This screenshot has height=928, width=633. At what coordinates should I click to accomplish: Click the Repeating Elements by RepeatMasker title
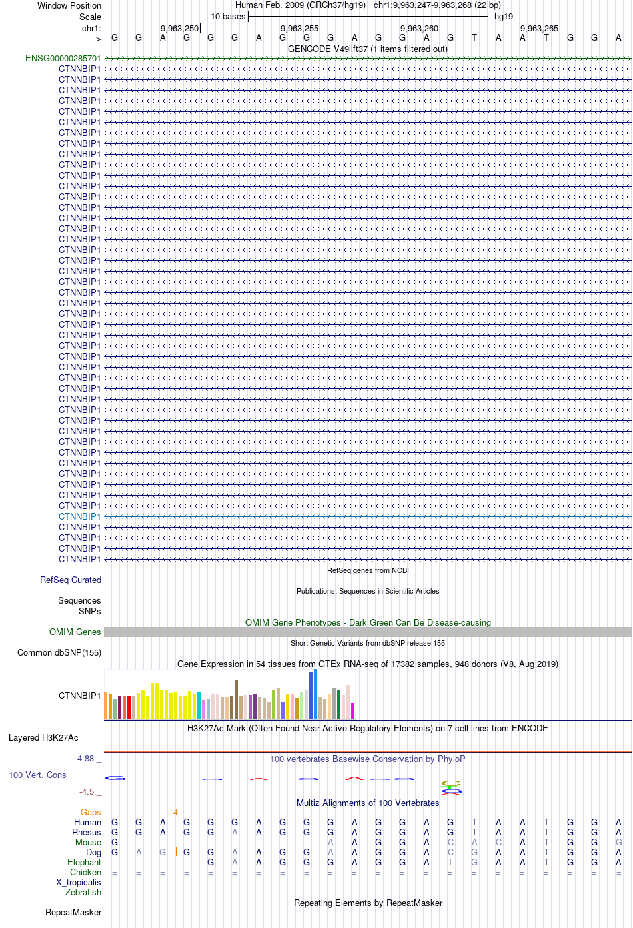368,903
